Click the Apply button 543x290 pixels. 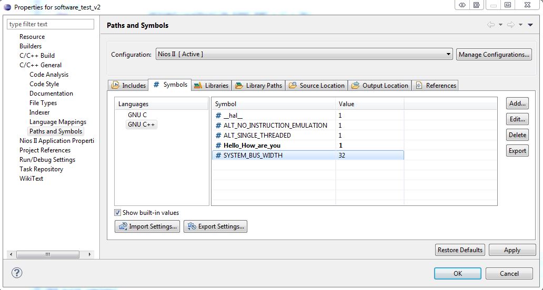pyautogui.click(x=512, y=250)
